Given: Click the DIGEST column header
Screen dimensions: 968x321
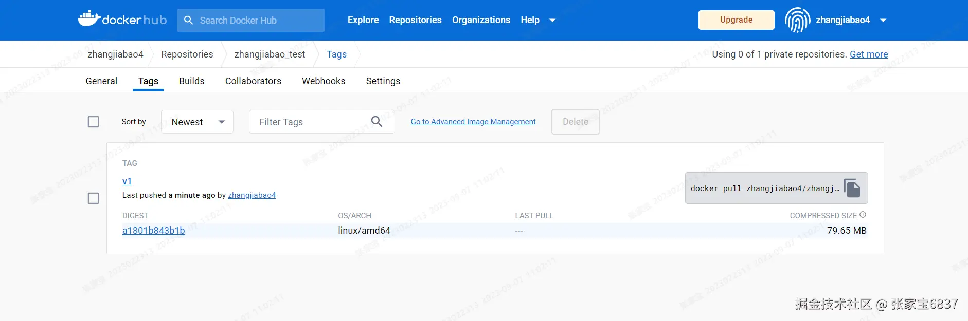Looking at the screenshot, I should 135,216.
